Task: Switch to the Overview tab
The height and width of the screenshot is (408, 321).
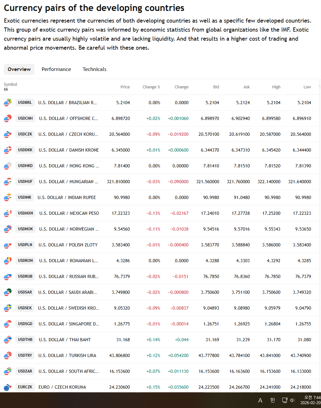Action: 19,69
